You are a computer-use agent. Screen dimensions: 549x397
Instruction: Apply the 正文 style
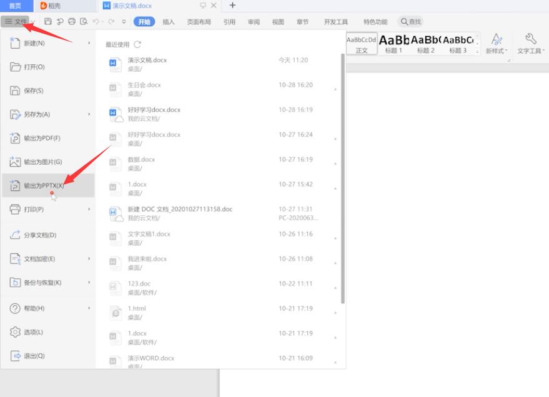point(362,44)
